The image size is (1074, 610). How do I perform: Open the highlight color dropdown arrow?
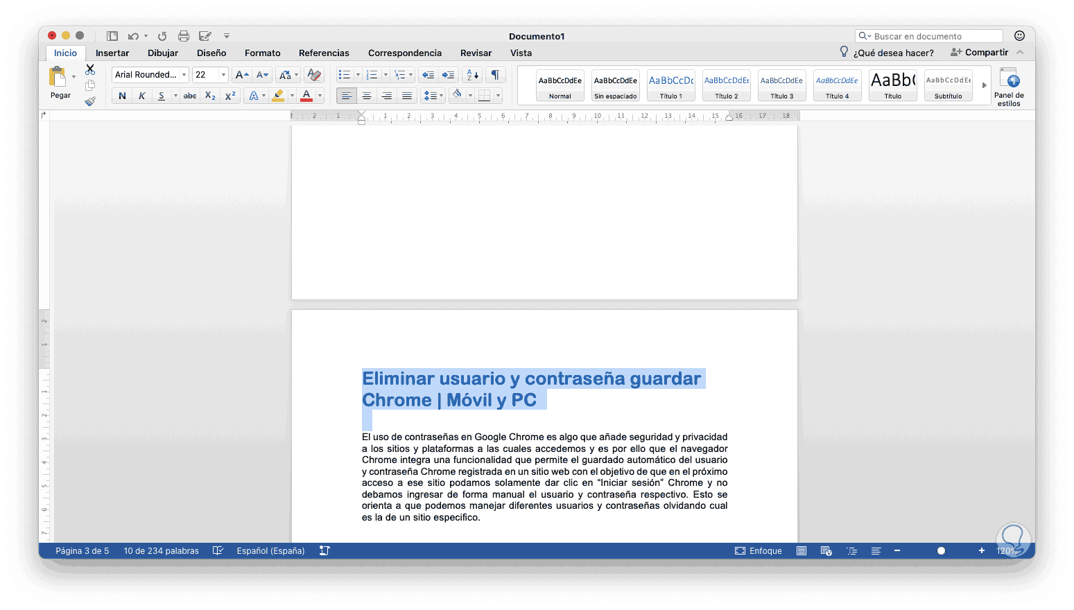(x=292, y=96)
